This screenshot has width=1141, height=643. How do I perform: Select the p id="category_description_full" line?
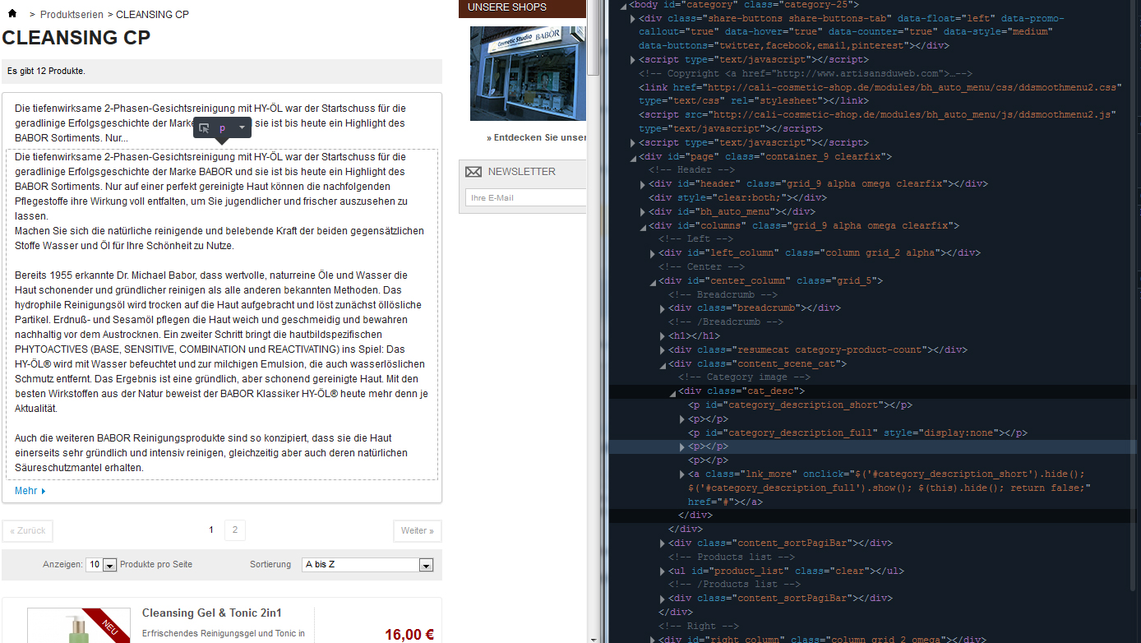pos(858,433)
